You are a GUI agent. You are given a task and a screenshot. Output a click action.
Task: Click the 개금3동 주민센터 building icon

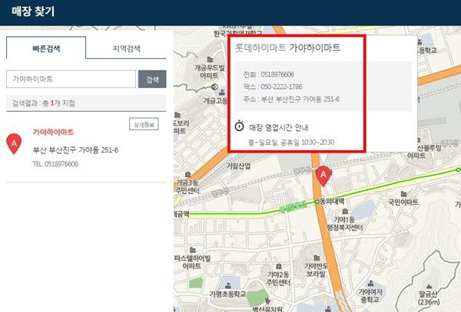[188, 175]
